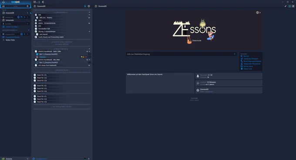Collapse first RADIO RauteMusik channel chevron
The height and width of the screenshot is (160, 296).
(x=89, y=51)
